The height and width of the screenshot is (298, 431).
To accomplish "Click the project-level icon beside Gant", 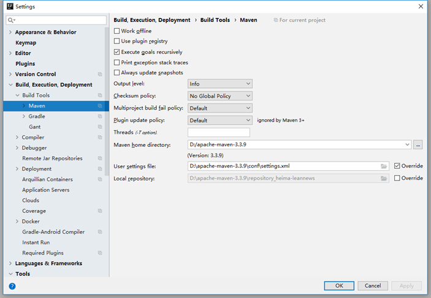I will [x=100, y=127].
